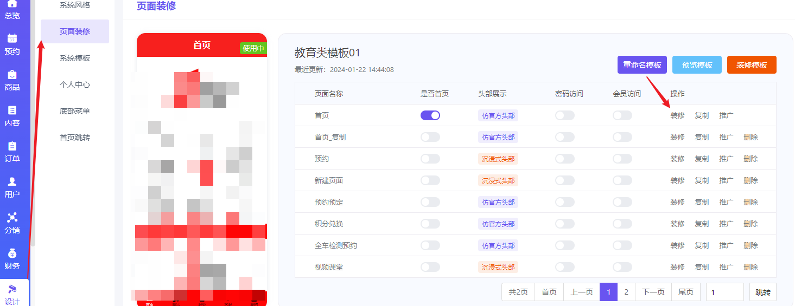Click the page number input field
Screen dimensions: 795x306
click(725, 292)
